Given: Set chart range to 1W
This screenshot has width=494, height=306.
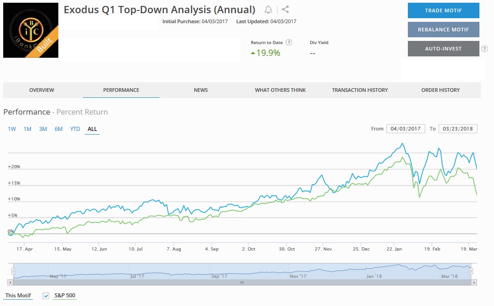Looking at the screenshot, I should pyautogui.click(x=12, y=129).
